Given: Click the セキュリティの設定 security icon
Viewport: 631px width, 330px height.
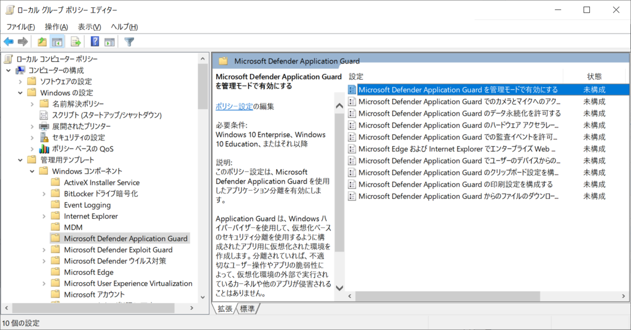Looking at the screenshot, I should coord(44,137).
